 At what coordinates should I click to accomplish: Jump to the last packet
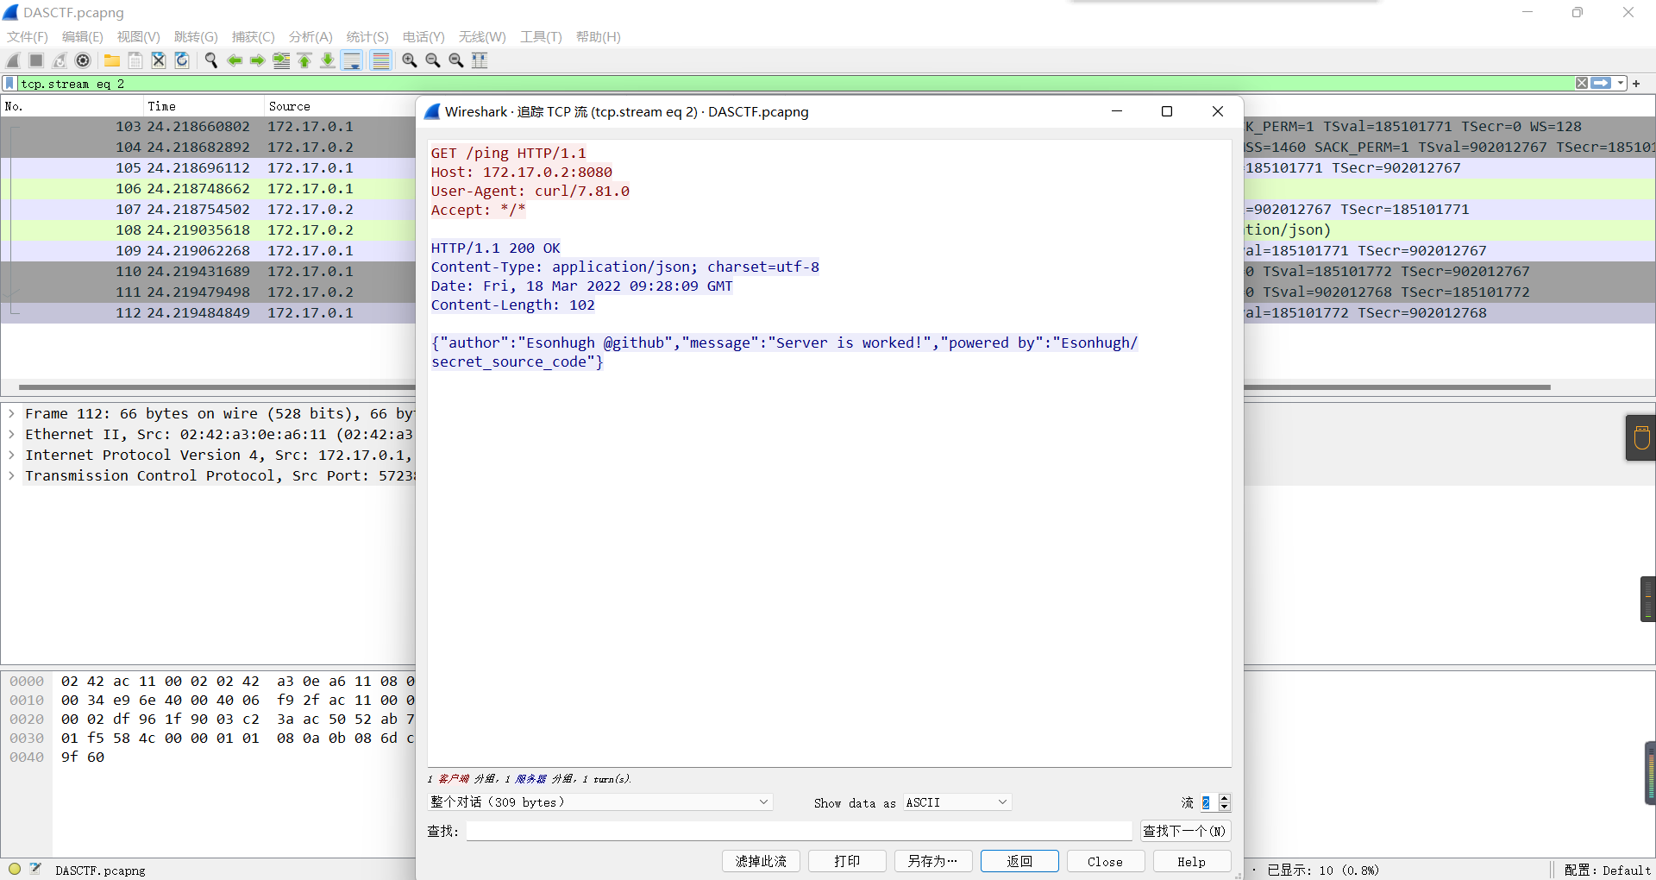(328, 60)
